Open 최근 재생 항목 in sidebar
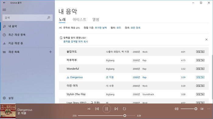Image resolution: width=213 pixels, height=119 pixels. tap(27, 35)
